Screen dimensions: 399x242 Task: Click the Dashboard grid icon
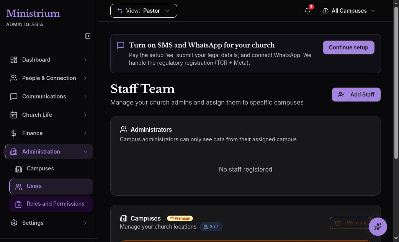point(14,60)
